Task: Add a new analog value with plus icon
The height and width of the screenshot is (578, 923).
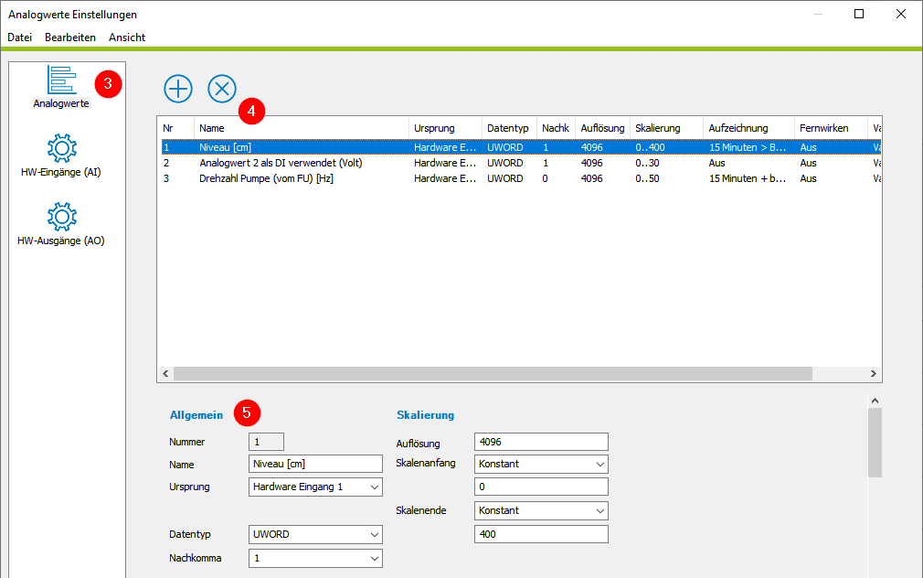Action: tap(178, 89)
